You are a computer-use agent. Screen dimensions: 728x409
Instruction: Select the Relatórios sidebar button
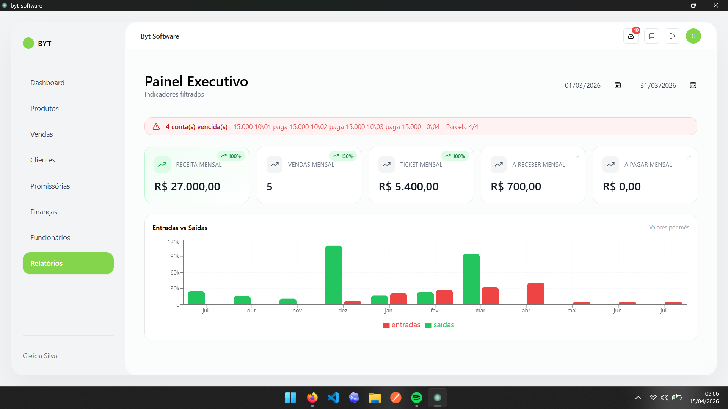tap(68, 263)
